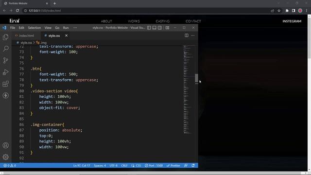This screenshot has height=175, width=311.
Task: Open the Chrome extensions puzzle icon
Action: [287, 11]
